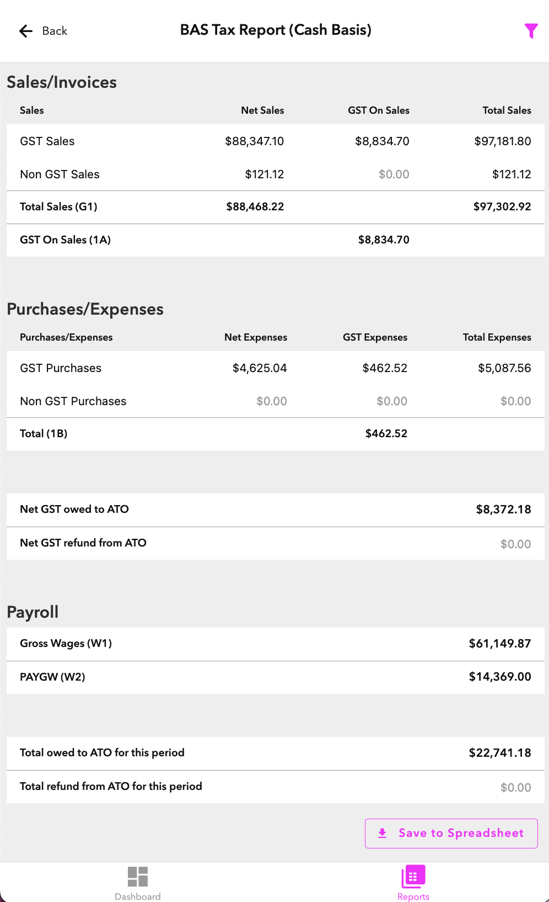
Task: Select Total owed to ATO for this period
Action: (275, 753)
